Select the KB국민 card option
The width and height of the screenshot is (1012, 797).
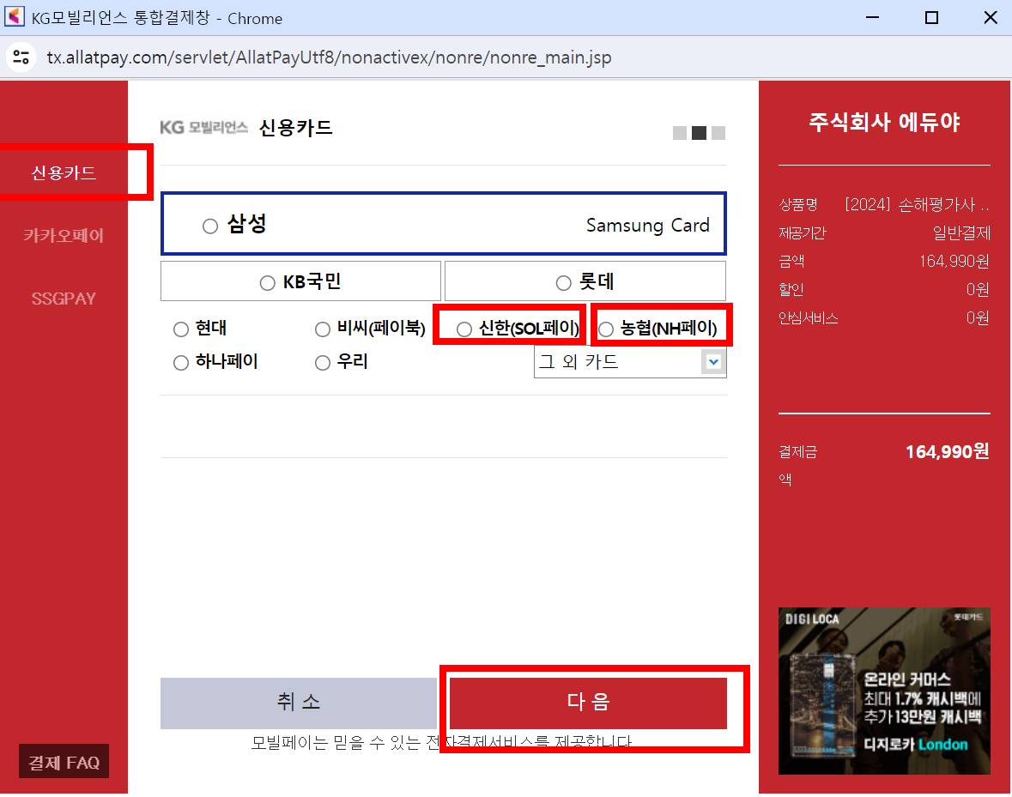coord(267,283)
